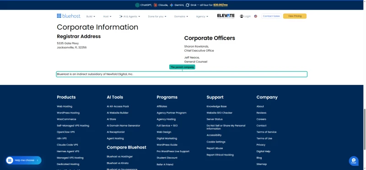
Task: Open the Agency Hosting link
Action: click(166, 119)
